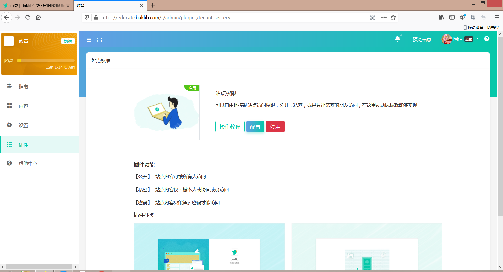
Task: Click the plugin illustration thumbnail
Action: tap(167, 112)
